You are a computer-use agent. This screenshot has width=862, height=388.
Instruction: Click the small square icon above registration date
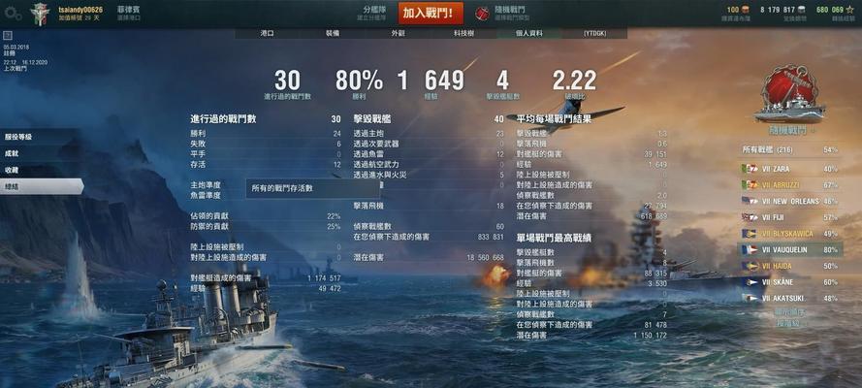pos(7,36)
